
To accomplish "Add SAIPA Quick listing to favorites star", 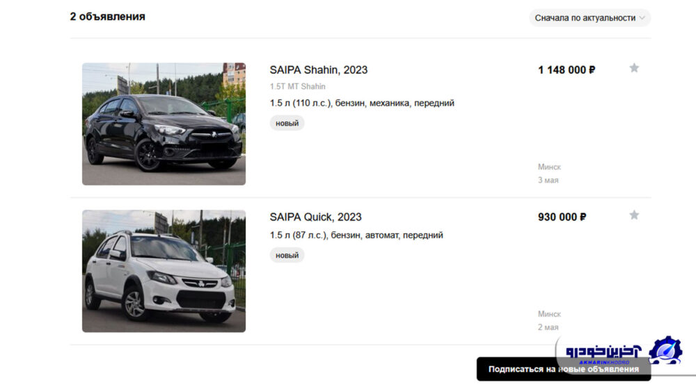I will pos(634,215).
